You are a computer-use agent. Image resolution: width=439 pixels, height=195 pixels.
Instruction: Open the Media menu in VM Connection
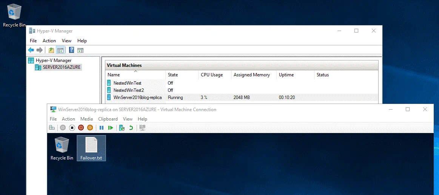(86, 119)
